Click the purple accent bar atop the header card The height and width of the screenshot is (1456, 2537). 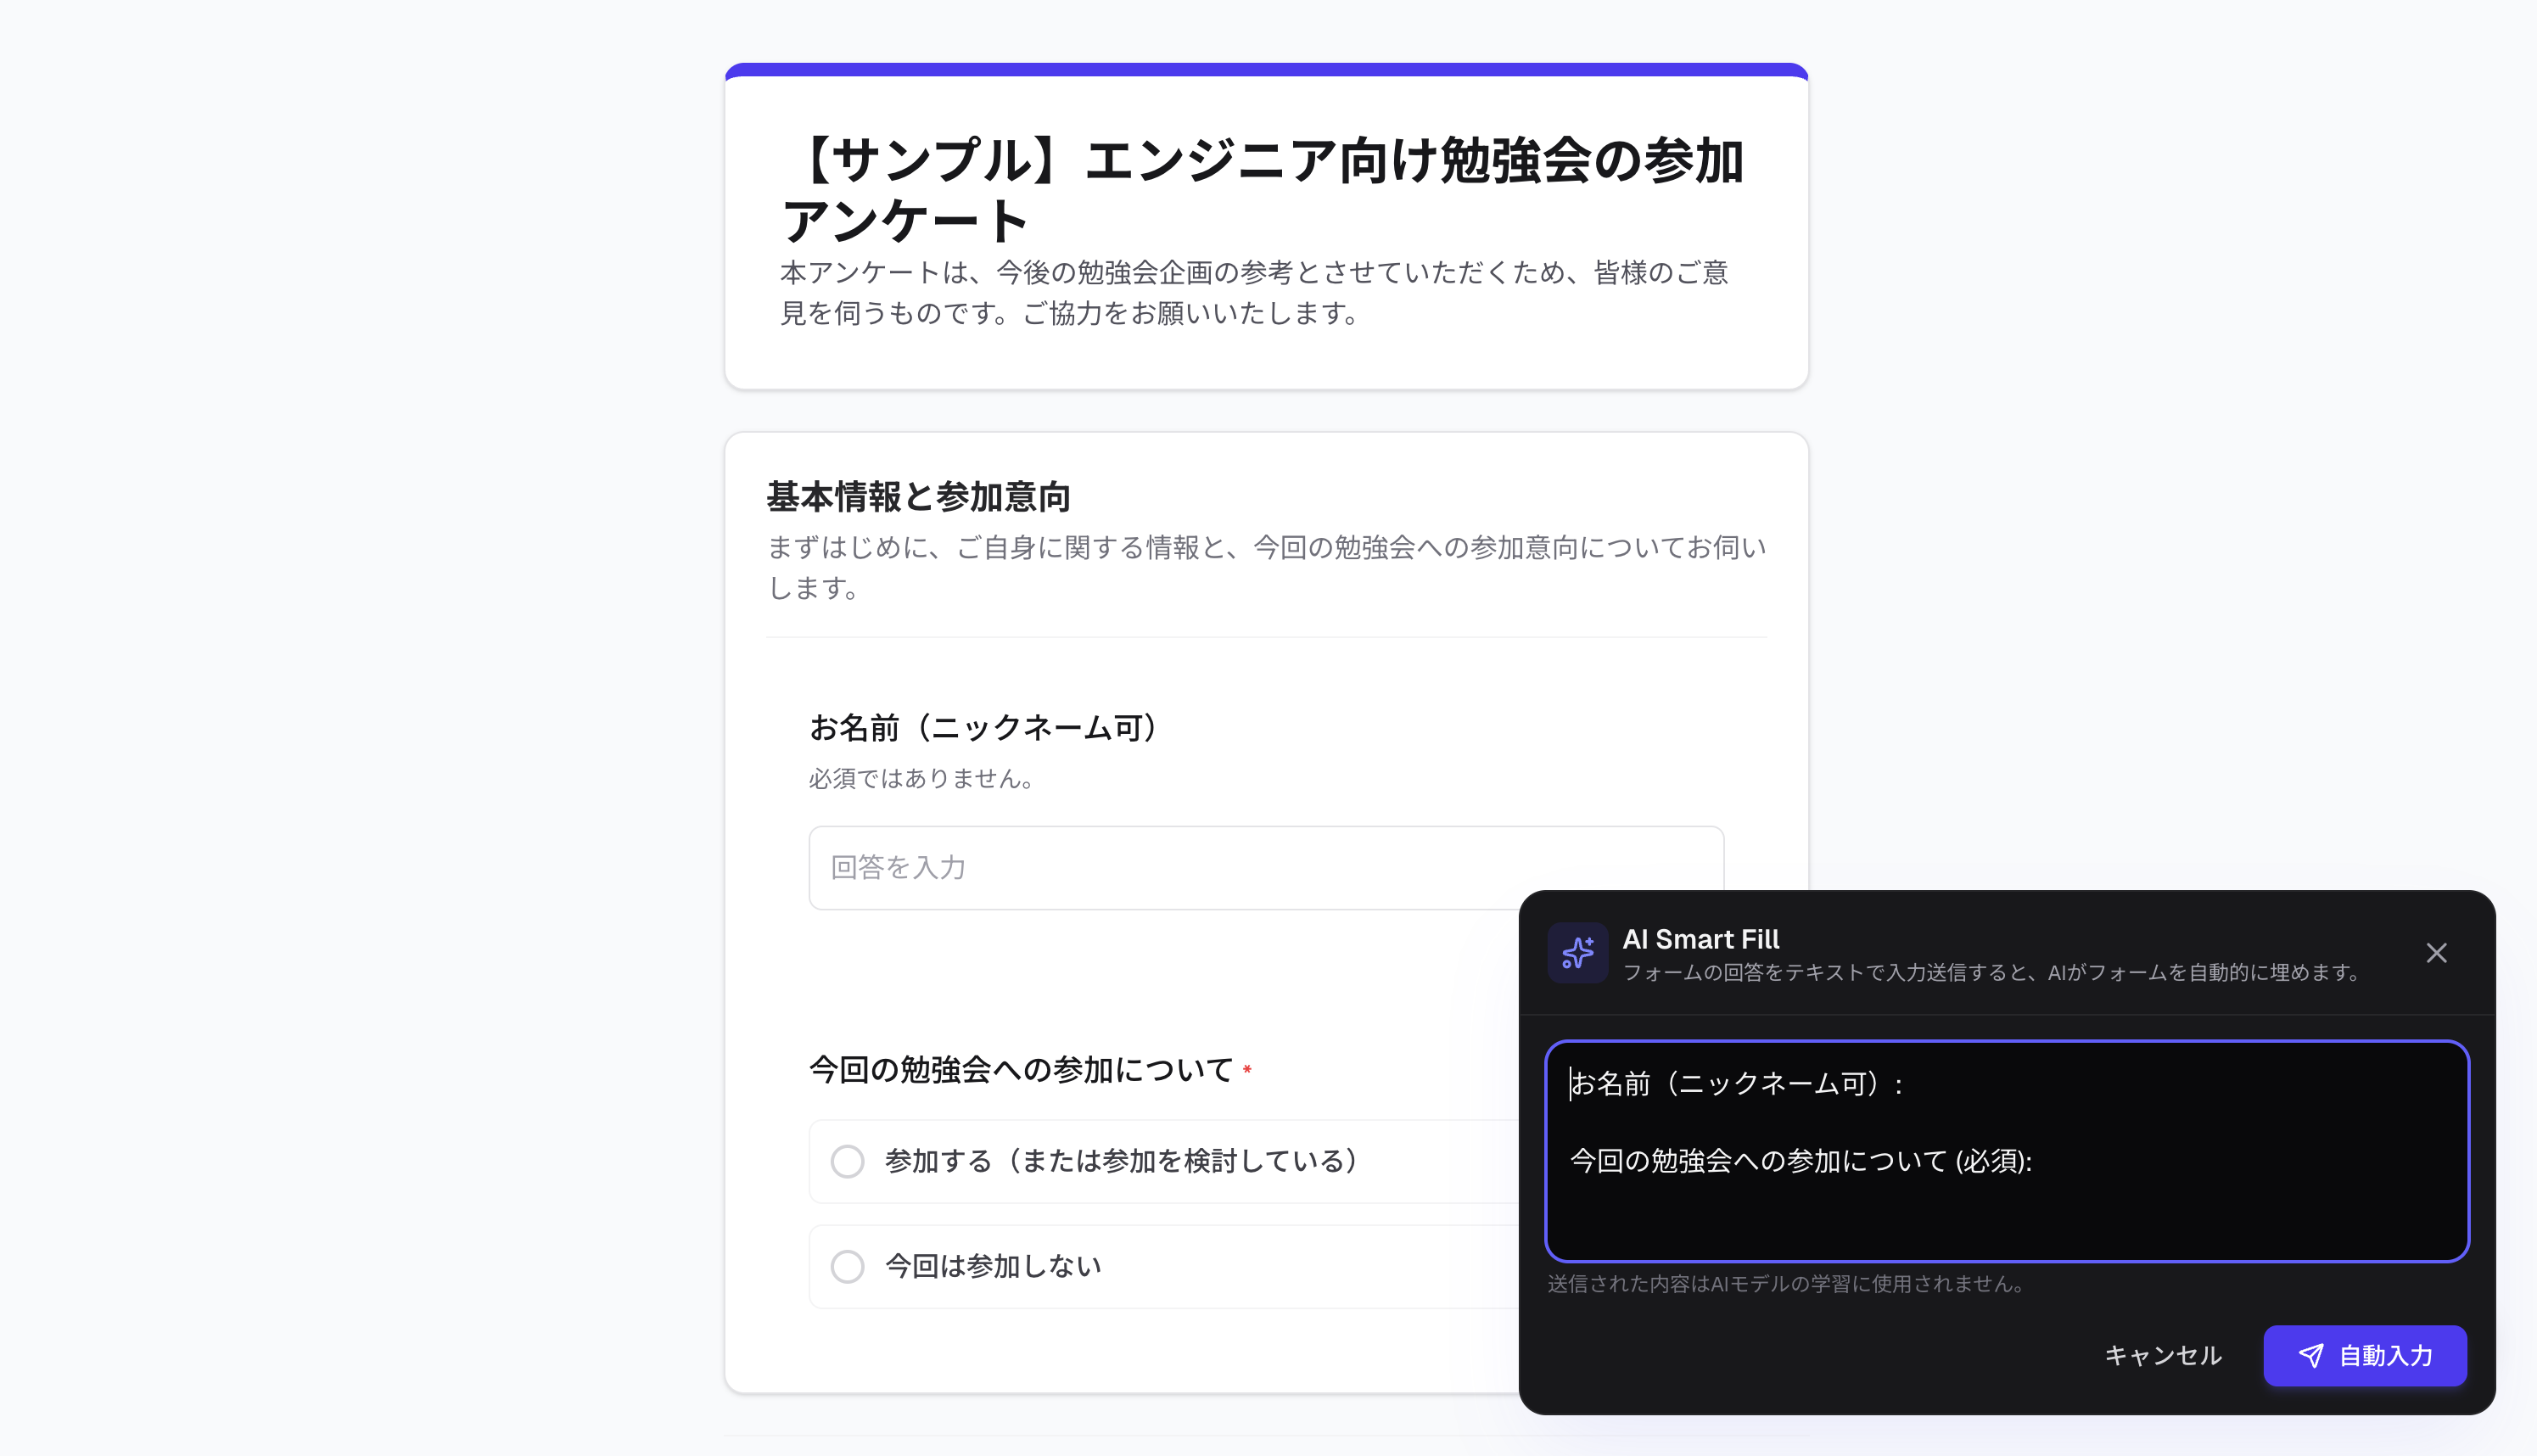tap(1266, 70)
